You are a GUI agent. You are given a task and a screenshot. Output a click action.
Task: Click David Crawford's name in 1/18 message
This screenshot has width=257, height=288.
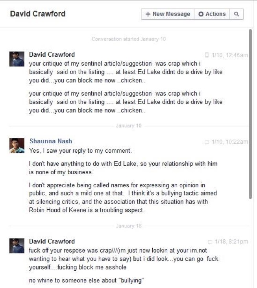52,241
